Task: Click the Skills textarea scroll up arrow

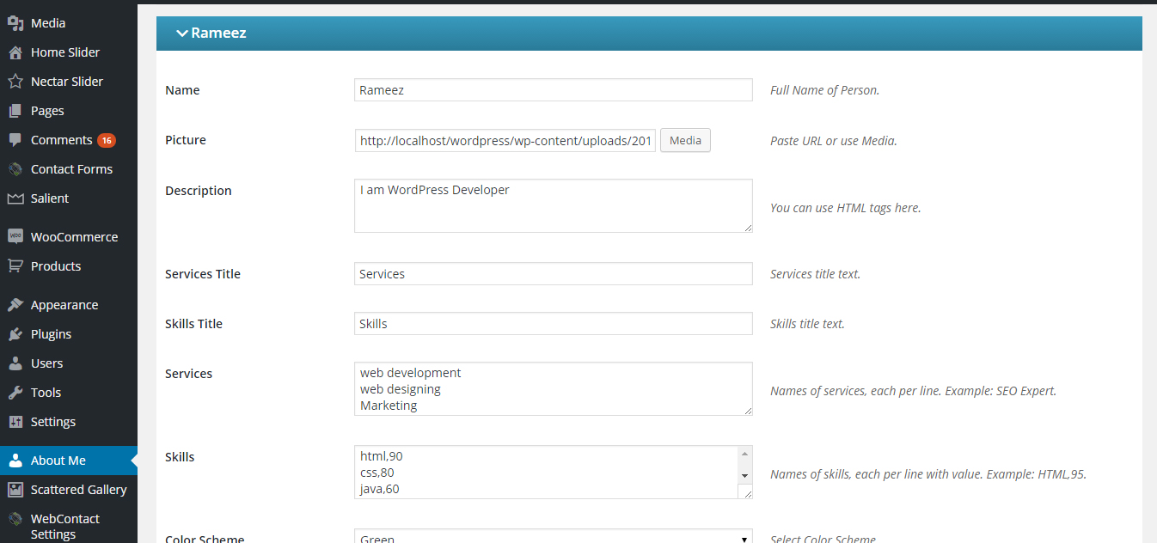Action: [x=744, y=454]
